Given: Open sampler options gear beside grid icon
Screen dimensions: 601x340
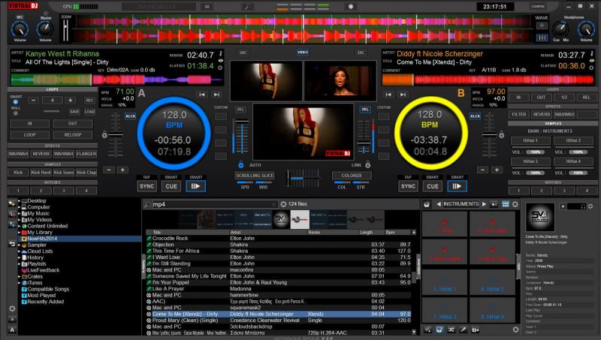Looking at the screenshot, I should coord(515,204).
